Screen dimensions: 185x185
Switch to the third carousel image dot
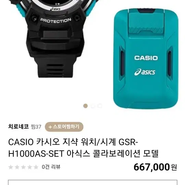[x=100, y=106]
